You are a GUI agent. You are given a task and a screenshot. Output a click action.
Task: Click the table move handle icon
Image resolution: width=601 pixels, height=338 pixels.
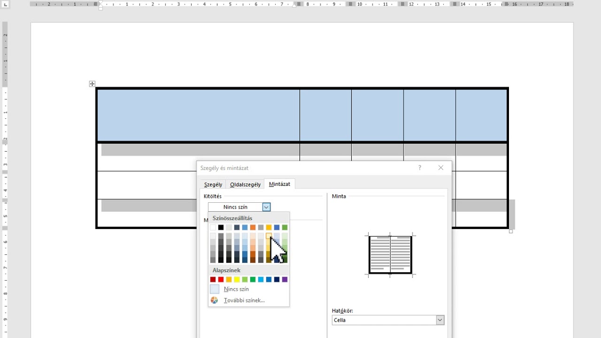pyautogui.click(x=92, y=84)
